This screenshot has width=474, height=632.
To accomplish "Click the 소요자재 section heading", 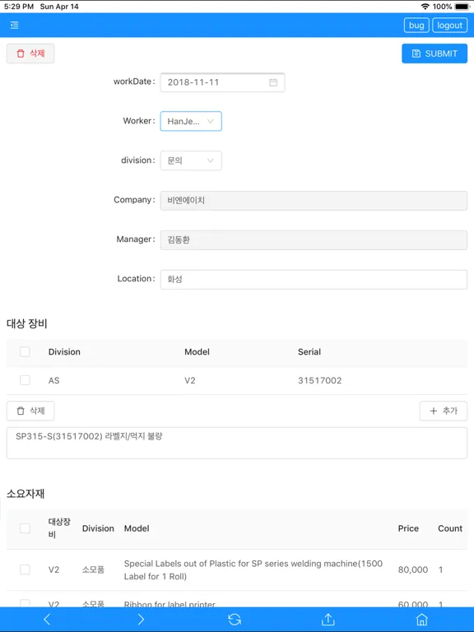I will point(26,494).
